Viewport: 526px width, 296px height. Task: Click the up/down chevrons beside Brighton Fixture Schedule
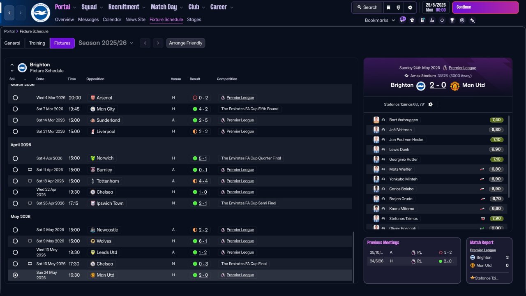tap(12, 68)
